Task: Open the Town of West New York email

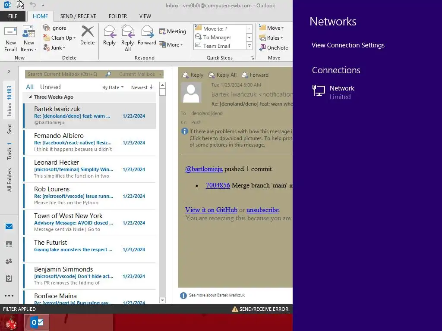Action: [x=90, y=222]
